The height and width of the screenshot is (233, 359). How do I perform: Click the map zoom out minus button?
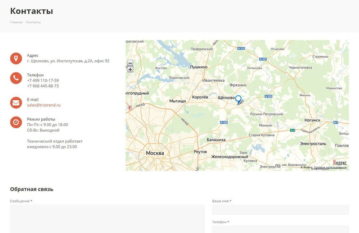130,63
